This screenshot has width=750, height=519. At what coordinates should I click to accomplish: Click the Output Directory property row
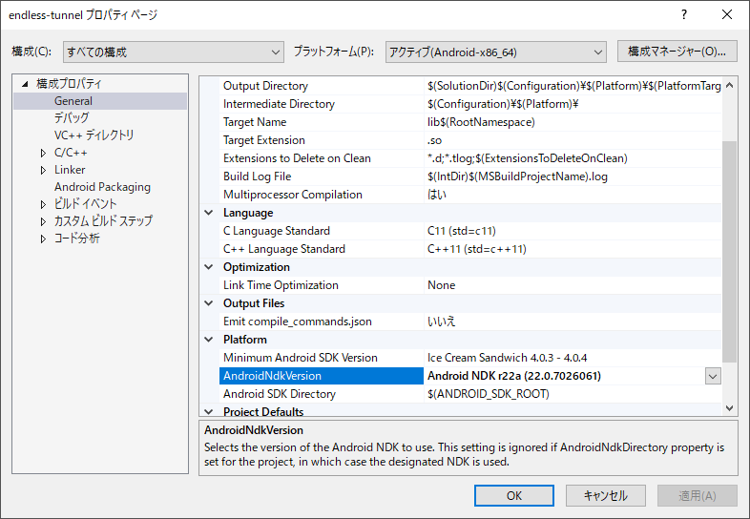[x=470, y=86]
